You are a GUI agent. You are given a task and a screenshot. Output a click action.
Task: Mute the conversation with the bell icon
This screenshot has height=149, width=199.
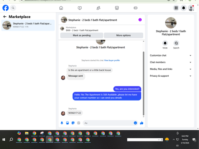click(165, 43)
